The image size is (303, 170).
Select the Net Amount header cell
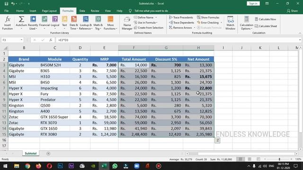tap(198, 59)
